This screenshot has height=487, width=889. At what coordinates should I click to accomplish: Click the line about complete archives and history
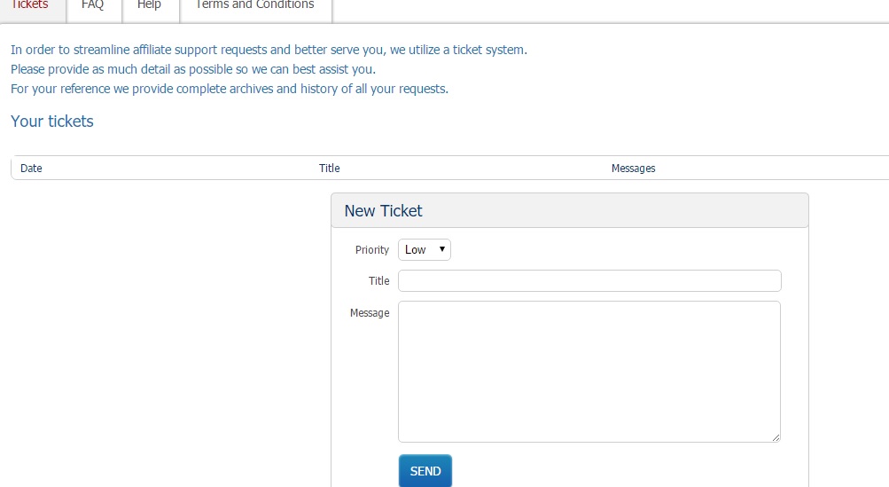(x=230, y=89)
